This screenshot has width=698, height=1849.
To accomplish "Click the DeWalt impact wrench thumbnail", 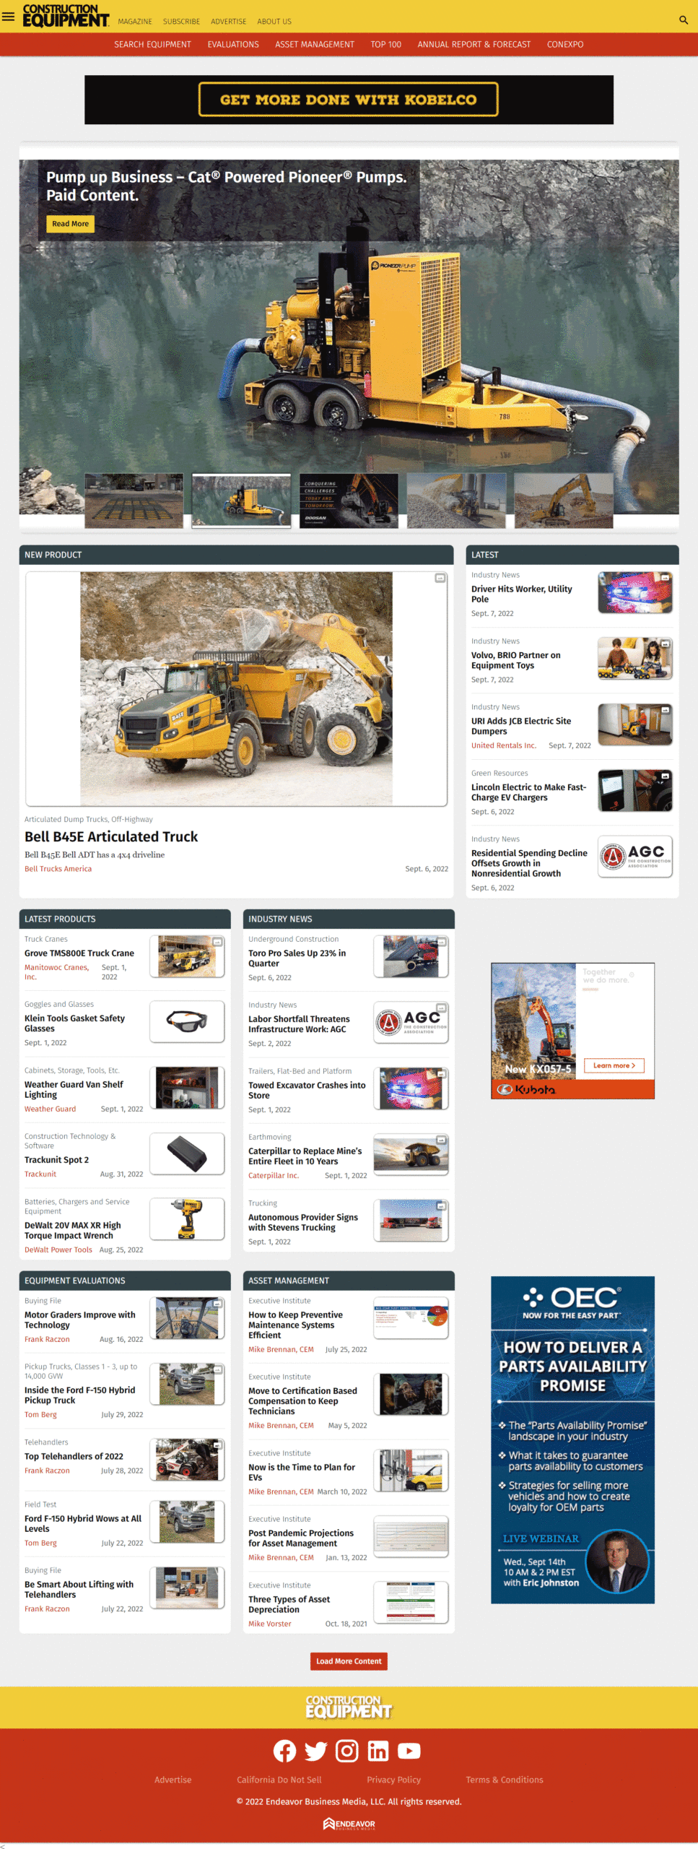I will pos(187,1219).
